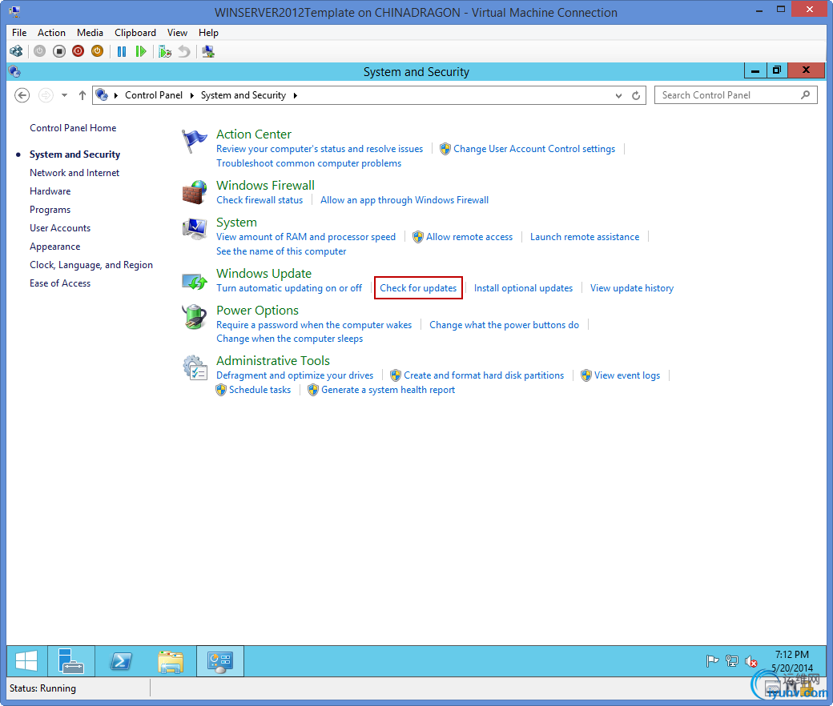The image size is (833, 706).
Task: Click the orange Save state toolbar icon
Action: pyautogui.click(x=97, y=51)
